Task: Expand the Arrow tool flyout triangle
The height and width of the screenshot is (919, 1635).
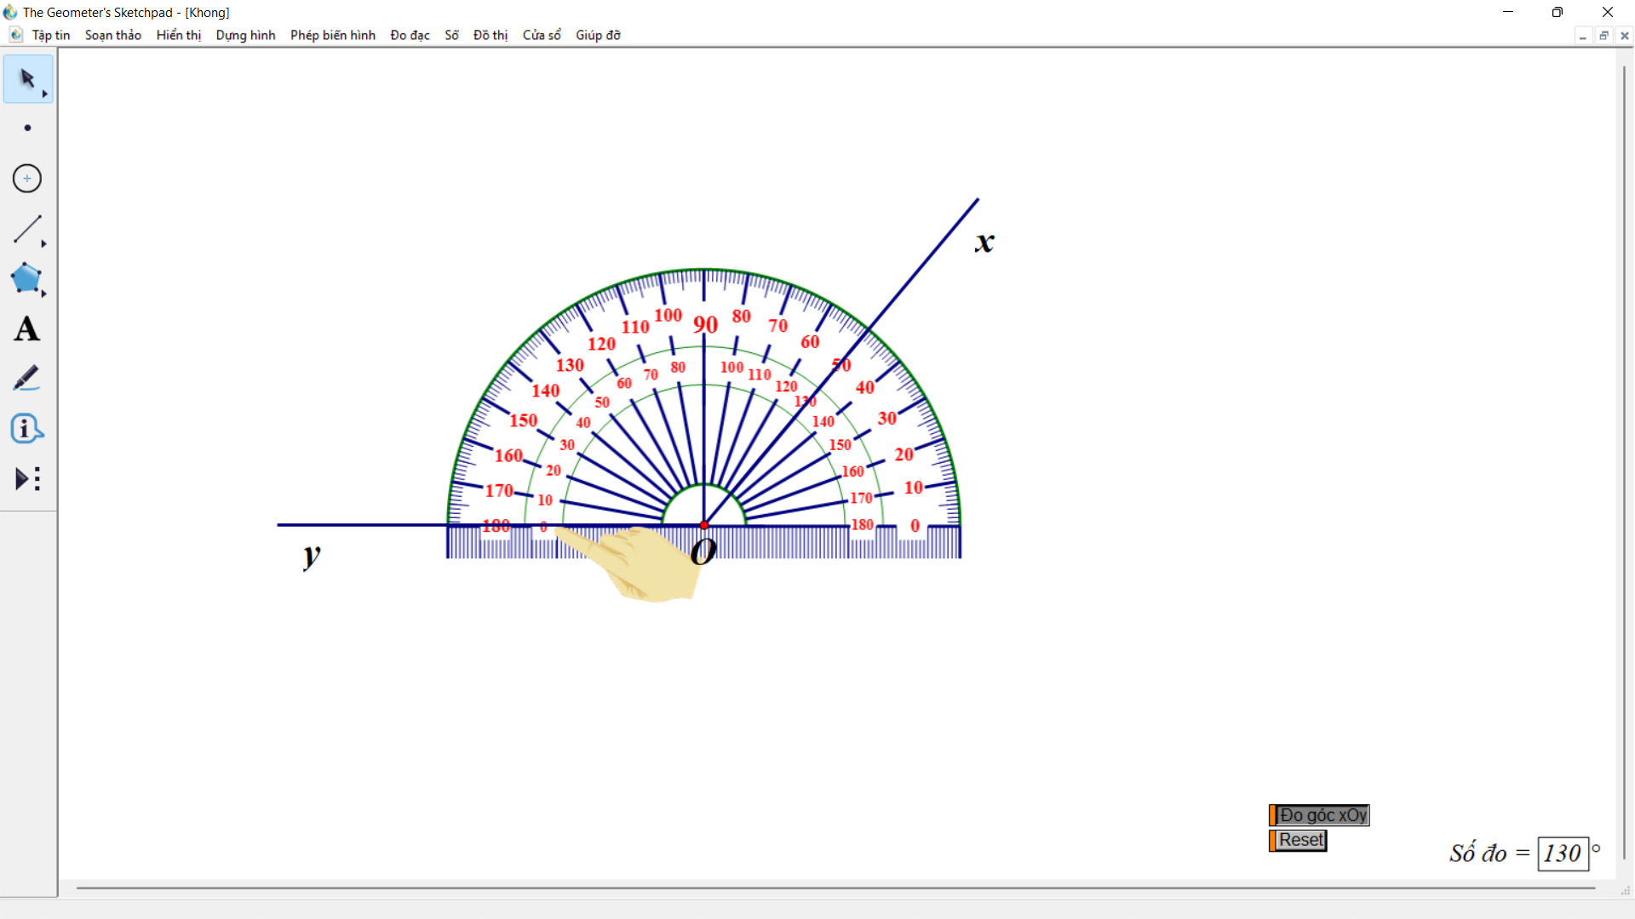Action: [45, 94]
